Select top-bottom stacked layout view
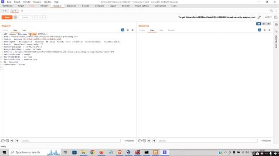Viewport: 279px width, 156px height. 264,24
